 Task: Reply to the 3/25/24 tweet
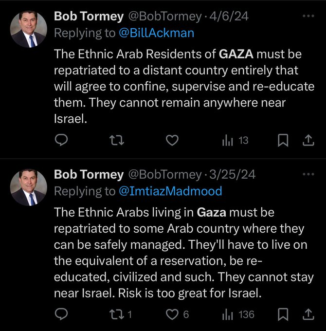tap(61, 315)
